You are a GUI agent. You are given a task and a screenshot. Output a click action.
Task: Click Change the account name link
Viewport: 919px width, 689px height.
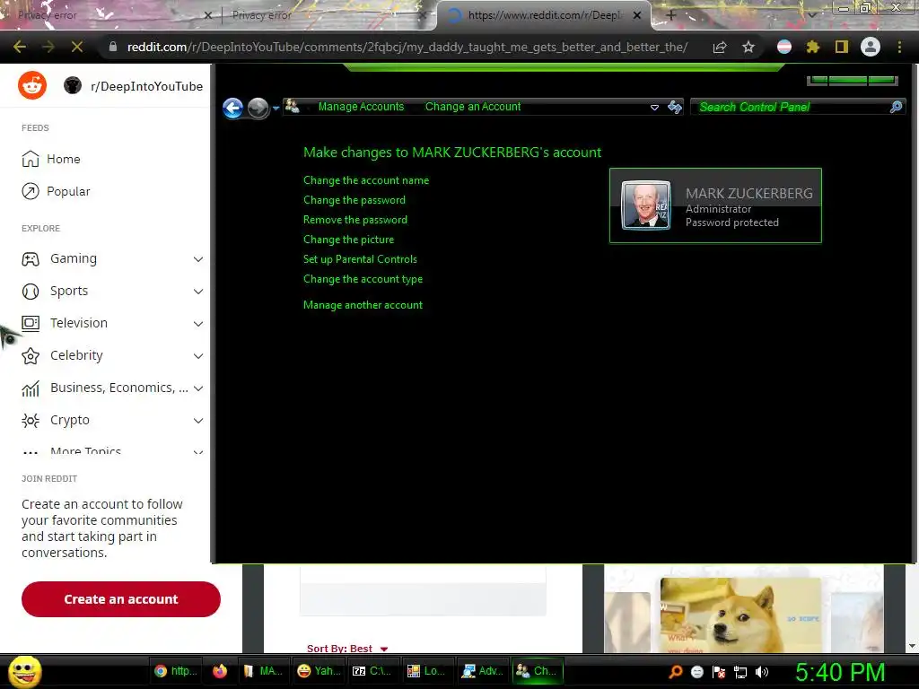point(366,180)
